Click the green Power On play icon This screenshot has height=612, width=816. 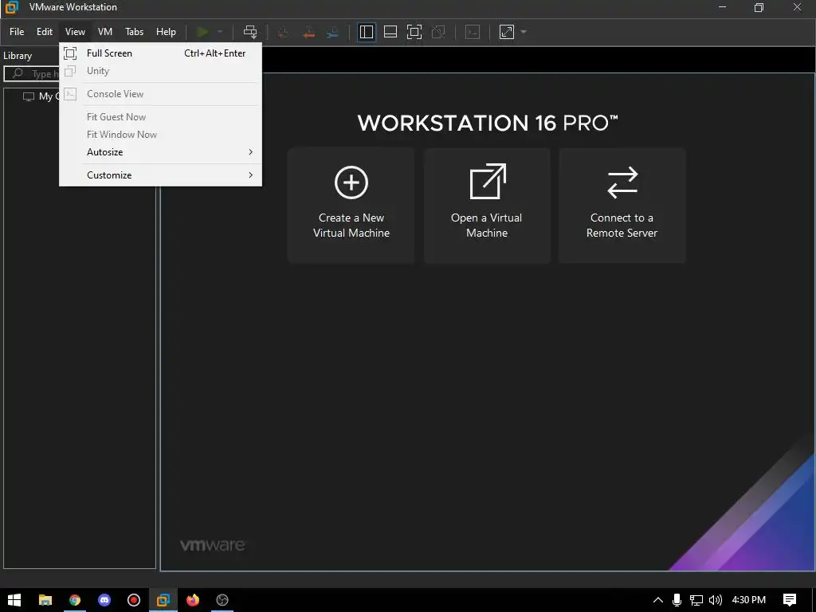203,32
